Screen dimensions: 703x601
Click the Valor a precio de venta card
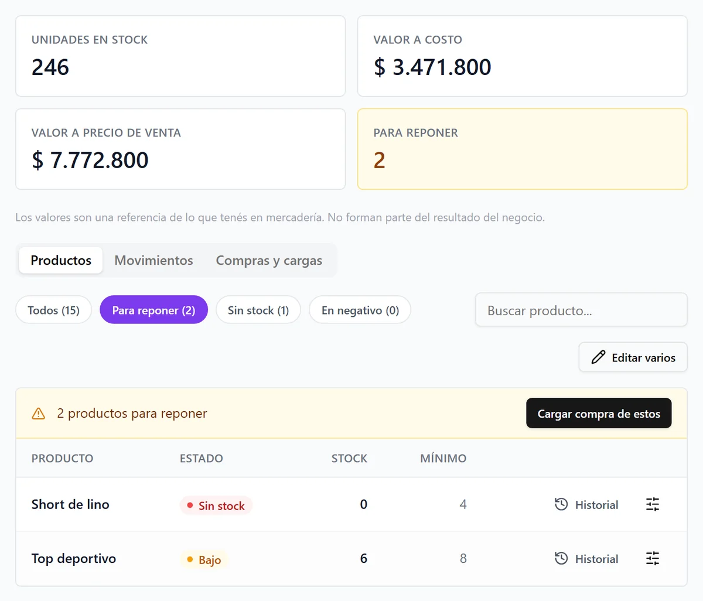click(x=180, y=149)
